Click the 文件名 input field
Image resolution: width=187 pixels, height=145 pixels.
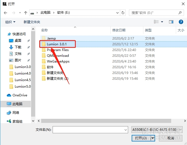tap(89, 130)
